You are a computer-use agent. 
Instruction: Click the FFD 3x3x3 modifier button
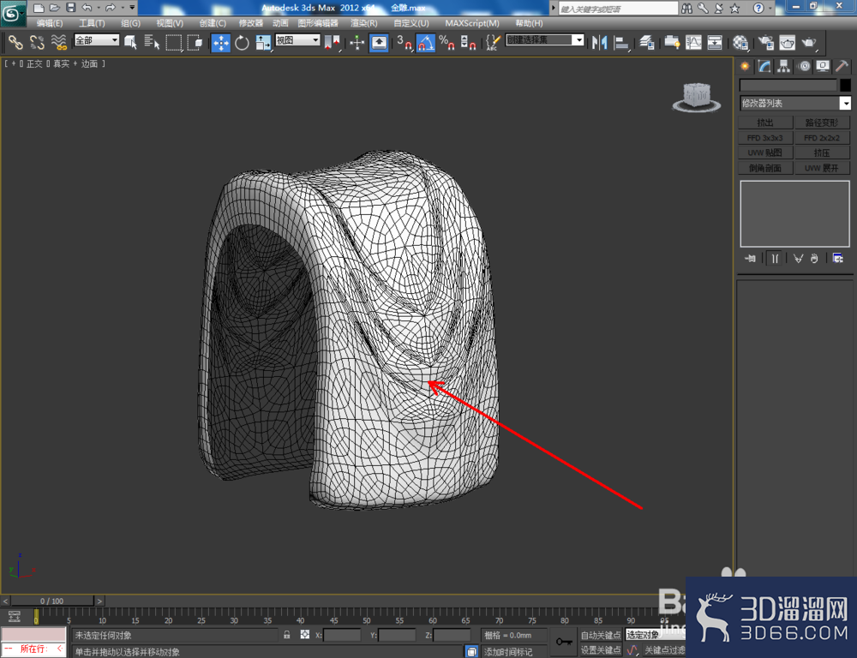[x=765, y=138]
